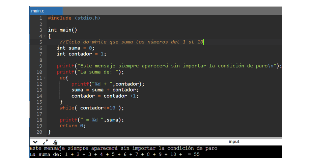
Task: Click line number 5 in gutter
Action: point(41,42)
